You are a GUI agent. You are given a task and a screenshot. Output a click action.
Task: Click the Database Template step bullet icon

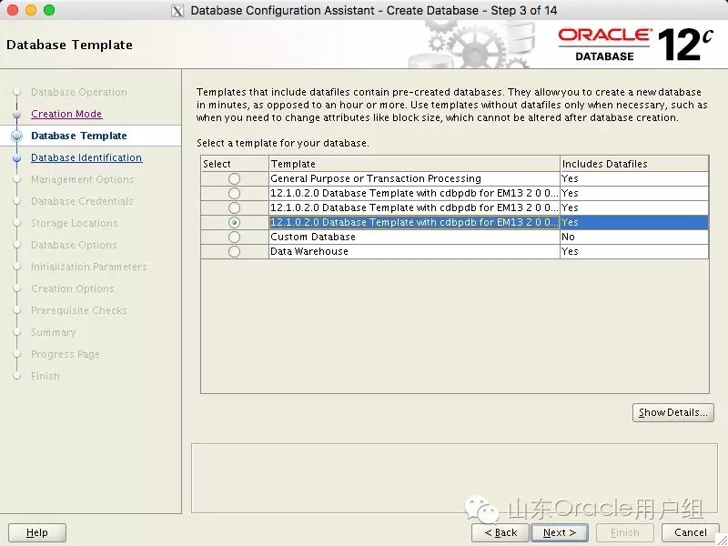coord(16,136)
